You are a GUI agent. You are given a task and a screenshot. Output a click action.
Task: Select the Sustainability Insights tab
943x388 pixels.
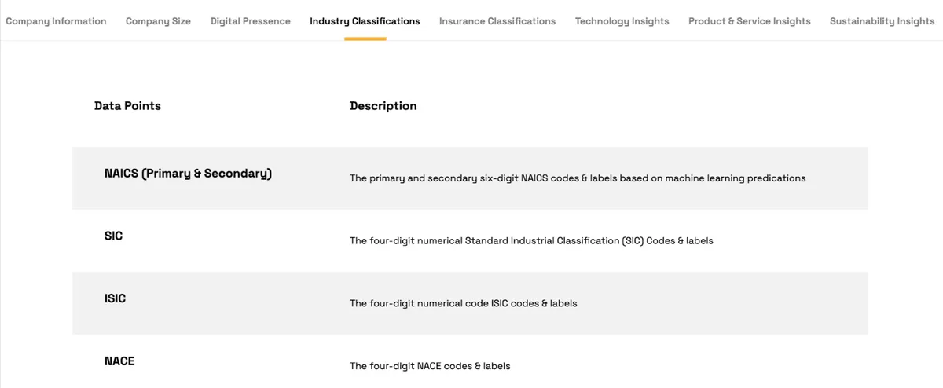(x=882, y=21)
